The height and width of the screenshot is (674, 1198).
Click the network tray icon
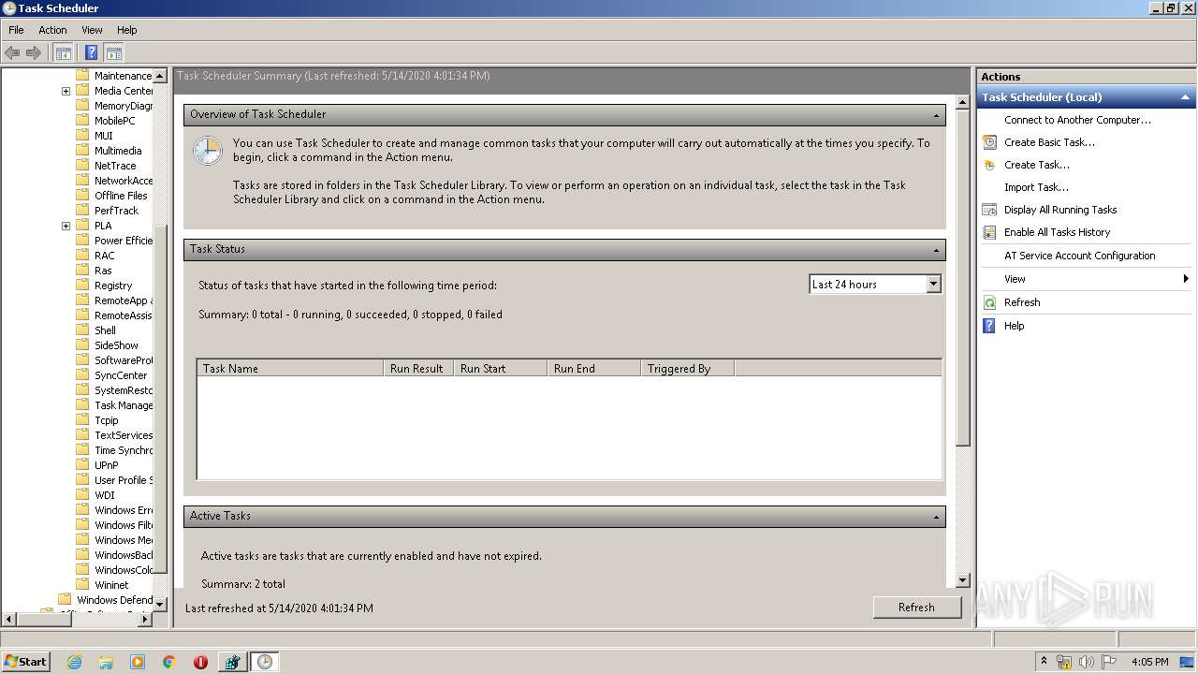(x=1064, y=662)
